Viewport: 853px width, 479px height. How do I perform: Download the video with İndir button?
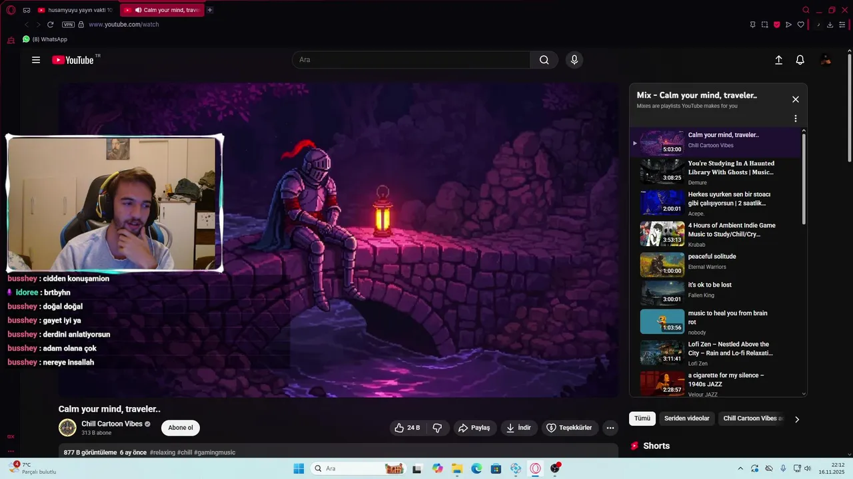pyautogui.click(x=518, y=428)
